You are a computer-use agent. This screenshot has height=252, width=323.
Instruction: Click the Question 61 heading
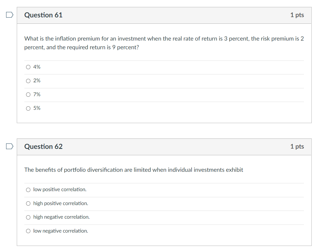[x=43, y=15]
